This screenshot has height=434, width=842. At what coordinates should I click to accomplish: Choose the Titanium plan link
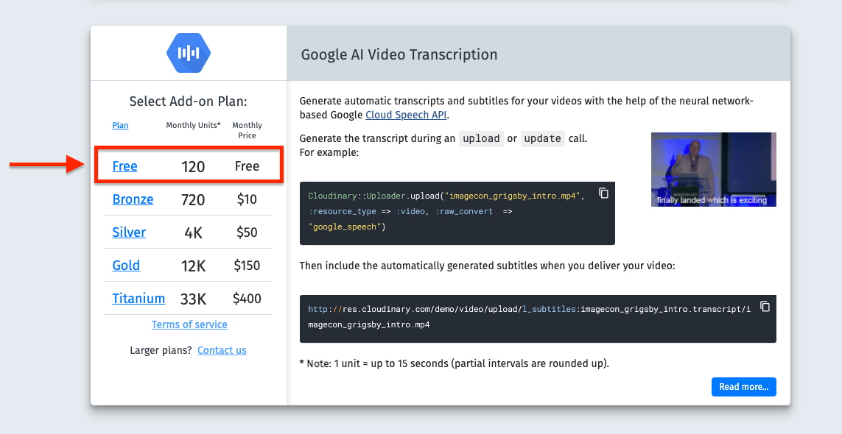[138, 299]
